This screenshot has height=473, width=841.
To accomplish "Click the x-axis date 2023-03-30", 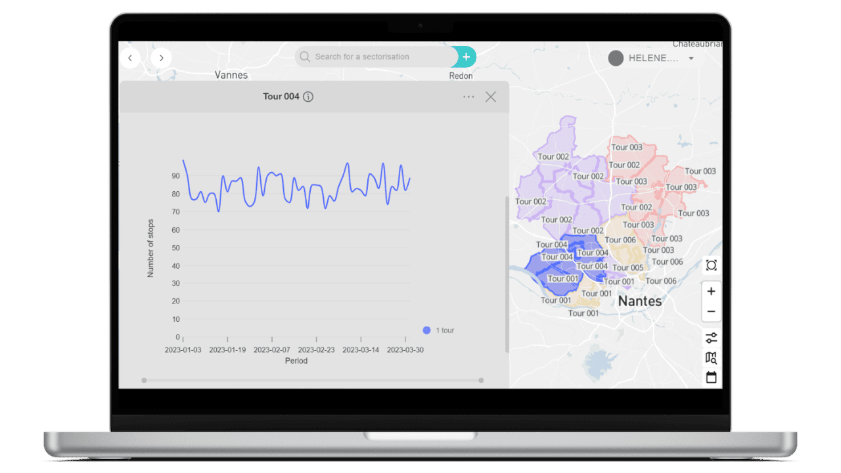I will [405, 350].
